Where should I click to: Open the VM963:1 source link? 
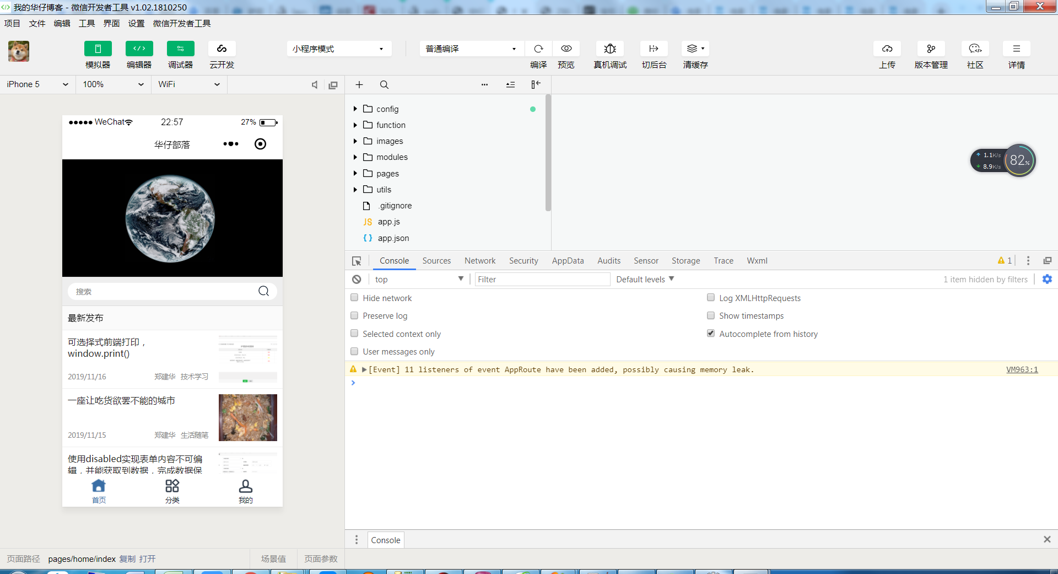[x=1022, y=369]
